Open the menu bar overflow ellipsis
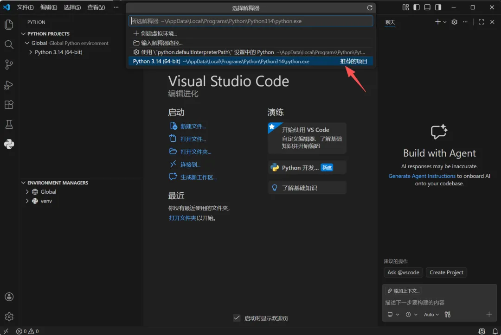 116,7
